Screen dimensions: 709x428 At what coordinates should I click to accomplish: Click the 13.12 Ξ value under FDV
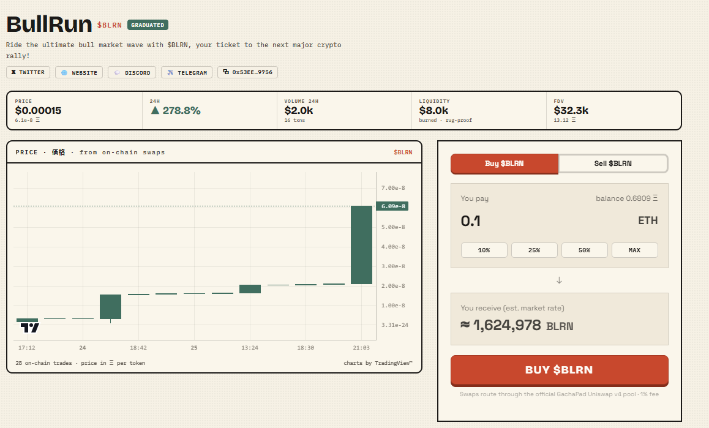click(x=565, y=120)
